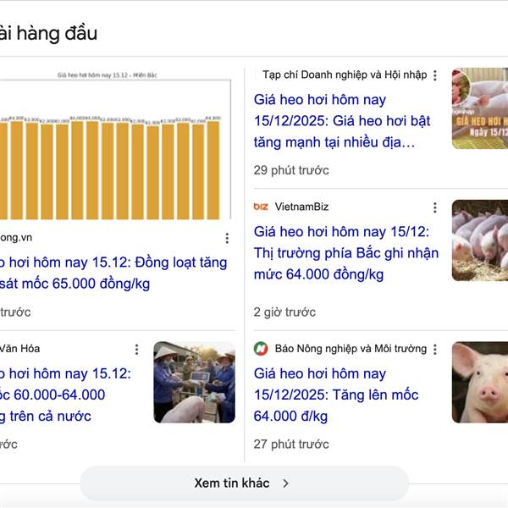Screen dimensions: 508x508
Task: Open more options for Báo Nông nghiệp article
Action: (435, 349)
